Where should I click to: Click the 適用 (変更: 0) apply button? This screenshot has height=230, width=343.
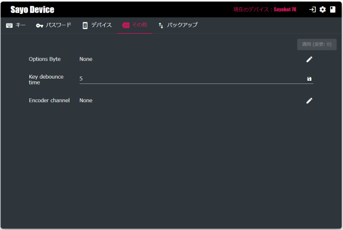[x=316, y=44]
